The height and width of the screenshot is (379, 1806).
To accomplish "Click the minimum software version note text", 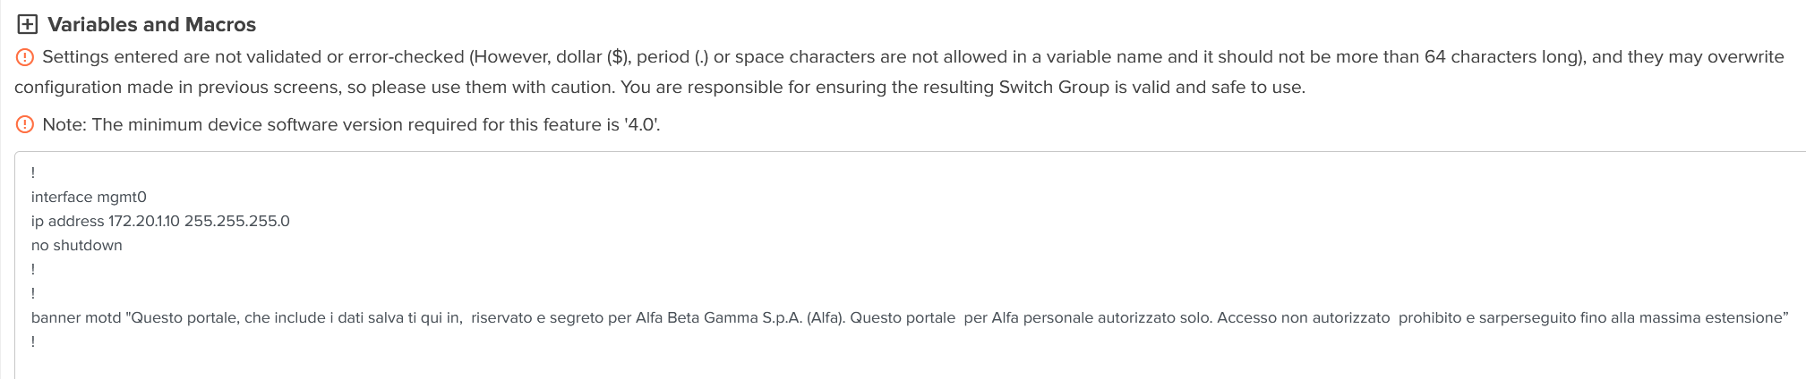I will click(x=351, y=124).
